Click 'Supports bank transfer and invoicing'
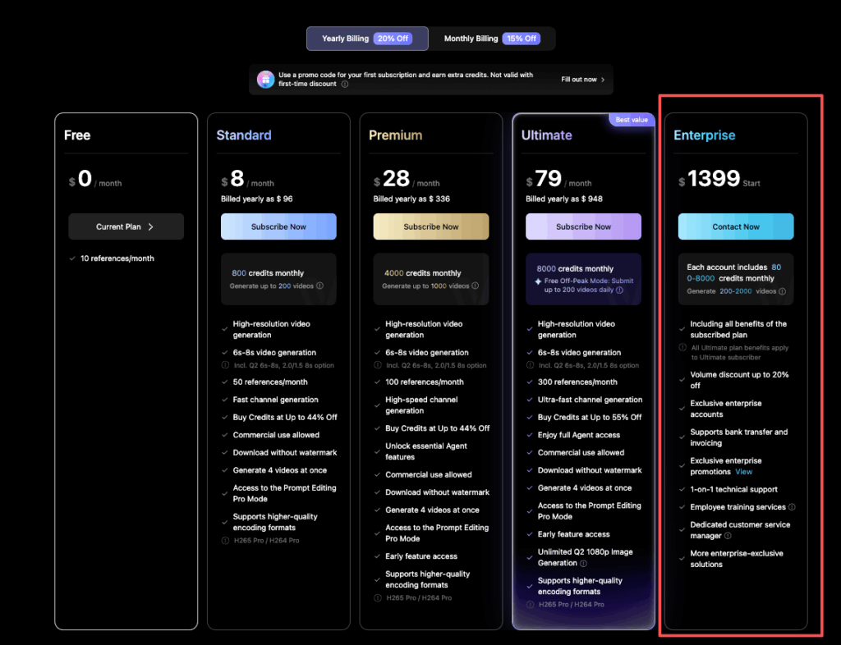Screen dimensions: 841x645 click(x=738, y=437)
